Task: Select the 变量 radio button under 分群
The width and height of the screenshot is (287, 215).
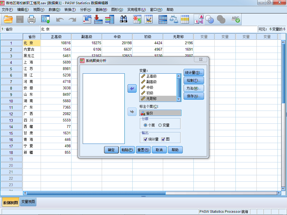Action: point(160,125)
